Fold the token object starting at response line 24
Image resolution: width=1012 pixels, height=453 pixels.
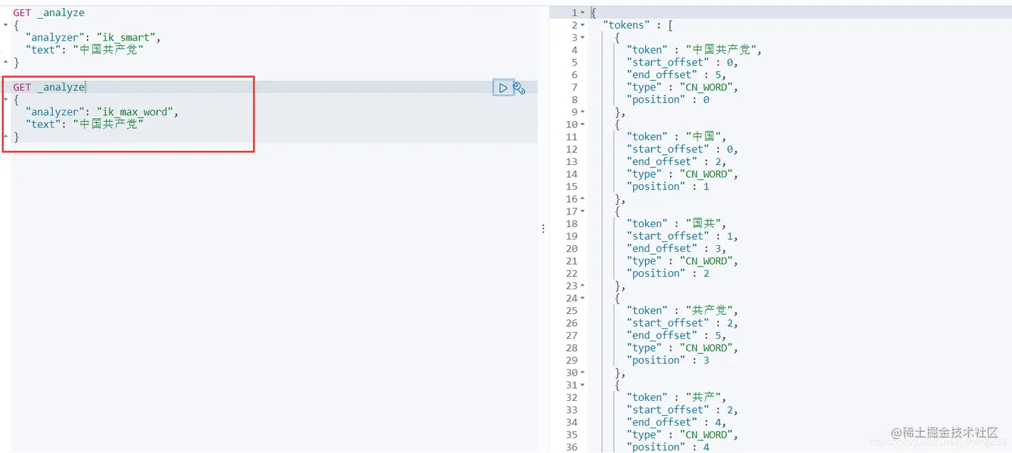coord(582,298)
